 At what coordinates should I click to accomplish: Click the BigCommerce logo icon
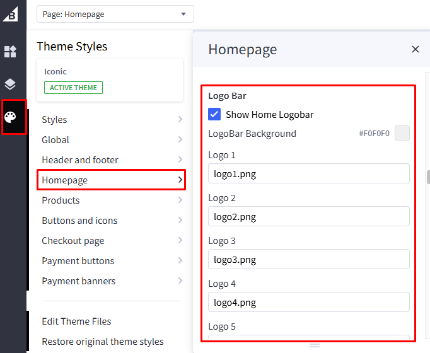(11, 13)
